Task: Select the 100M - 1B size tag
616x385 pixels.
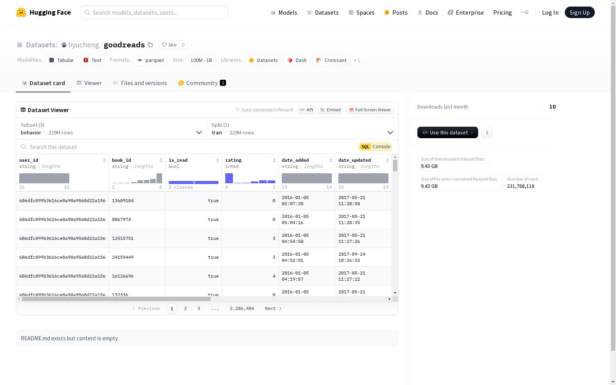Action: pyautogui.click(x=201, y=60)
